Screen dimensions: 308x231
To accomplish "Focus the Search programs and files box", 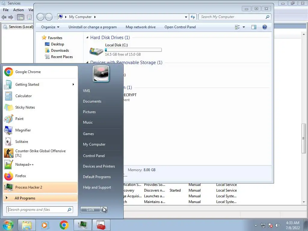I will 40,210.
